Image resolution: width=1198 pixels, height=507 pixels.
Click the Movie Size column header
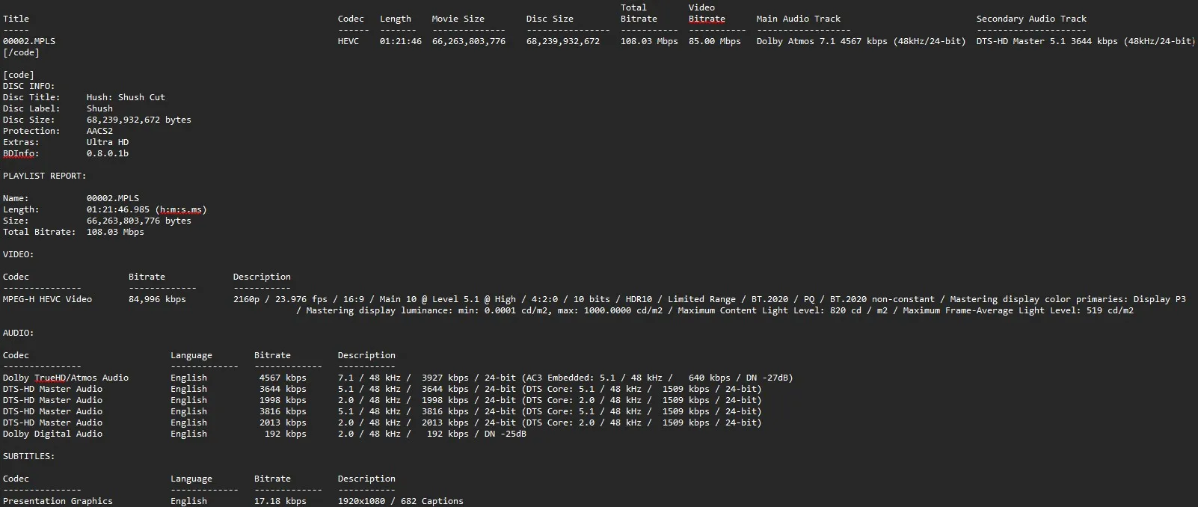click(x=458, y=19)
